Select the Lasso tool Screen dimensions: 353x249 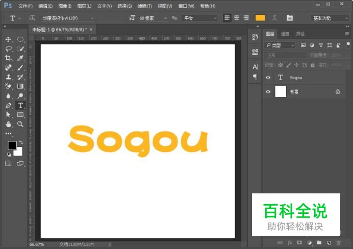coord(8,49)
